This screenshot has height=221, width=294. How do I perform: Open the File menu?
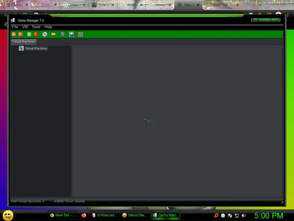pyautogui.click(x=15, y=27)
